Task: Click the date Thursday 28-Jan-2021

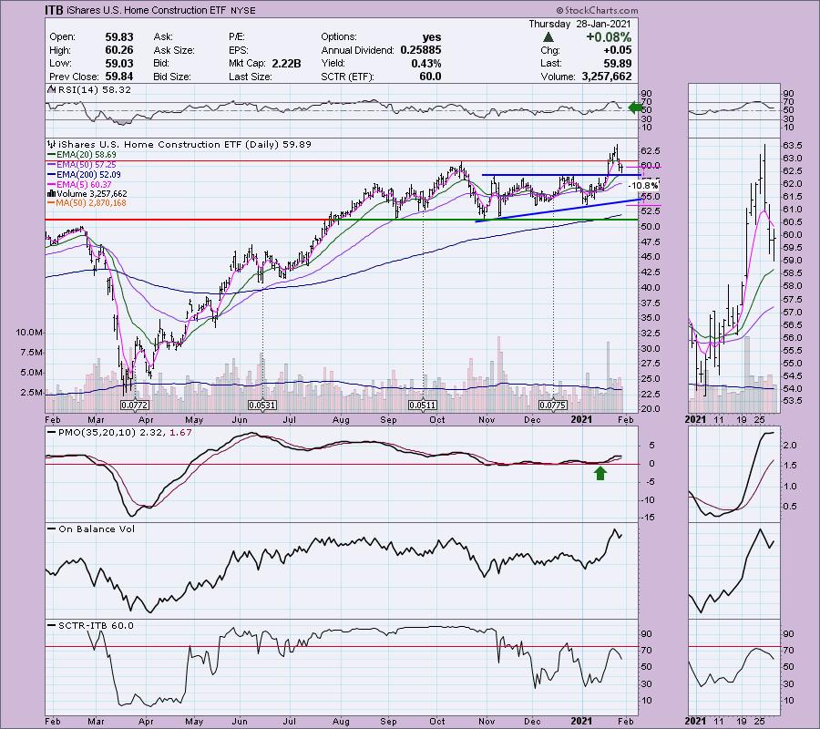Action: (579, 24)
